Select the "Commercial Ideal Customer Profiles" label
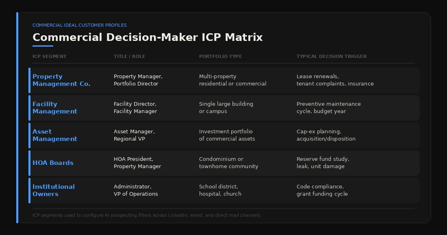Screen dimensions: 447x235 80,25
